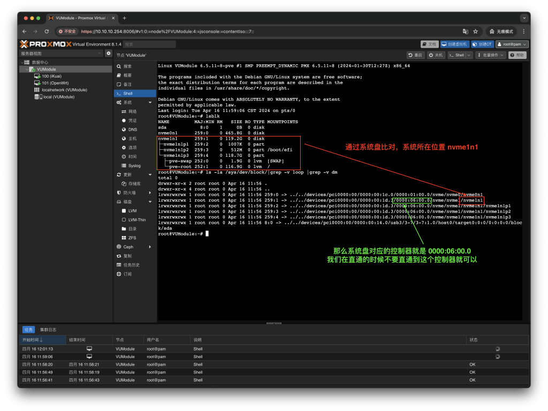This screenshot has height=411, width=548.
Task: Open the 文档 documentation button
Action: coord(429,44)
